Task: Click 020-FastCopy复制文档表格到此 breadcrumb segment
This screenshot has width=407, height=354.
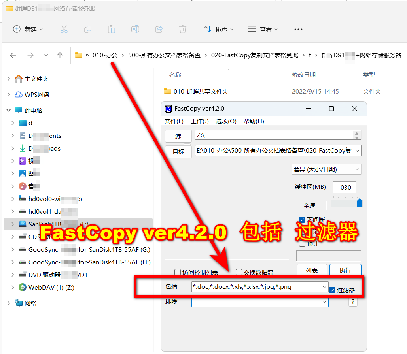Action: point(255,55)
